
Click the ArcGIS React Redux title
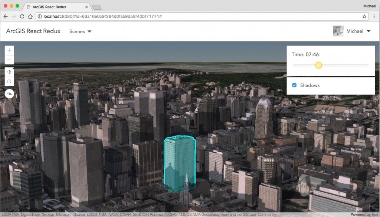click(33, 31)
